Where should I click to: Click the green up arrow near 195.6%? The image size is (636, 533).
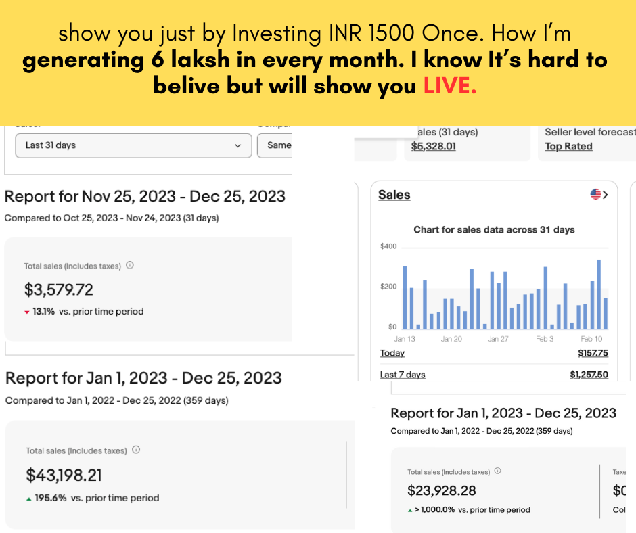[x=28, y=499]
